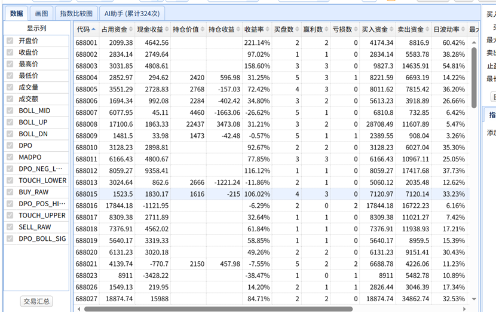Viewport: 496px width, 312px height.
Task: Toggle the TOUCH_LOWER checkbox
Action: (10, 181)
